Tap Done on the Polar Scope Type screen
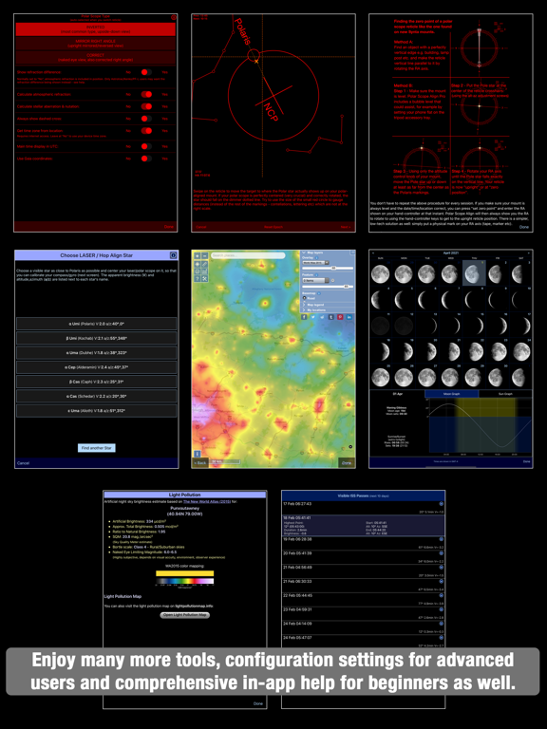Viewport: 547px width, 729px height. (169, 227)
